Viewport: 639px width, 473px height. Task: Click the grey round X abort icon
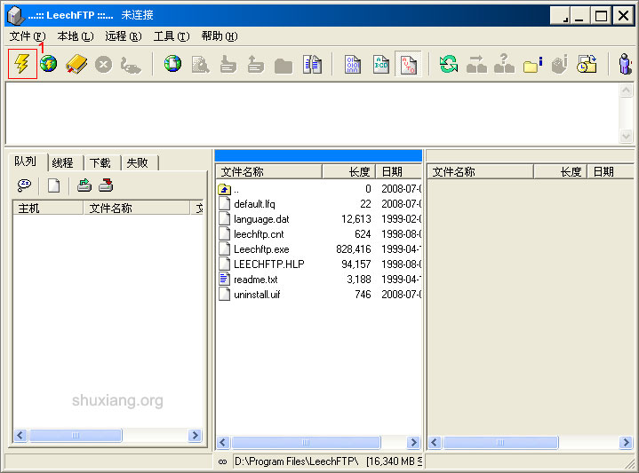[x=103, y=64]
